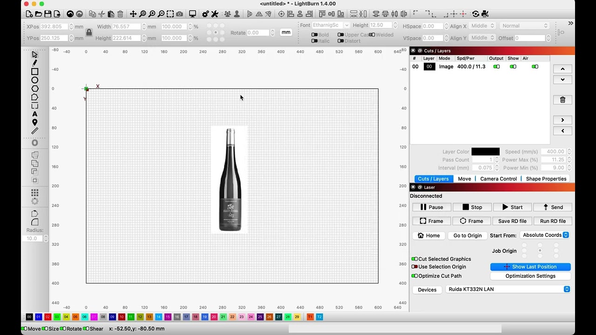This screenshot has height=335, width=596.
Task: Click the Devices button
Action: pos(427,290)
